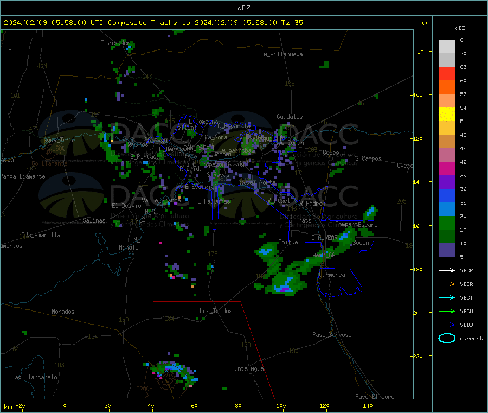Click the 'S_Pintada' map label

[145, 156]
